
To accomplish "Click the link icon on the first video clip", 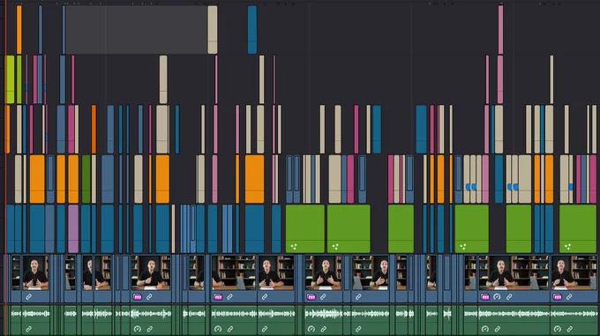I will tap(29, 296).
